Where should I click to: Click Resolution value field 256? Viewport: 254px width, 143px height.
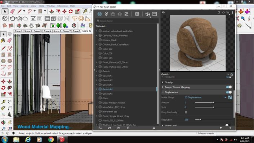[x=186, y=120]
